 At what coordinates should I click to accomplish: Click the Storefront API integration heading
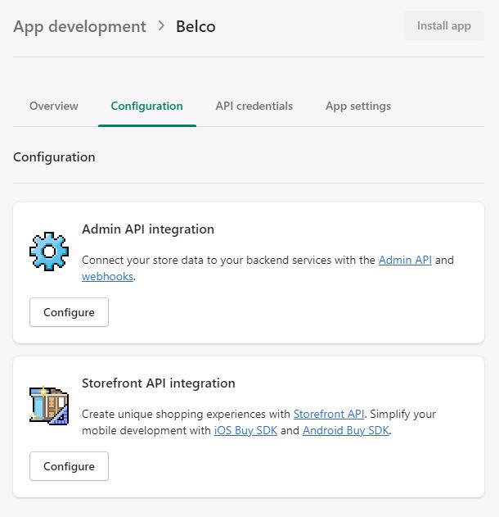pyautogui.click(x=159, y=383)
